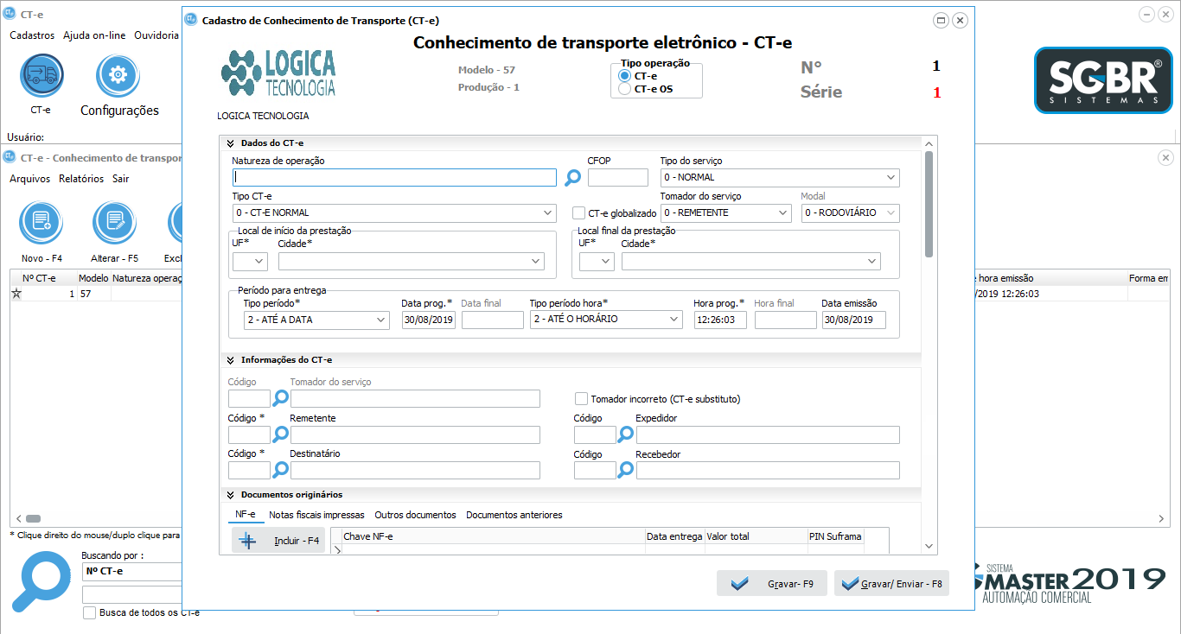Click the Alterar - F5 icon

[114, 222]
